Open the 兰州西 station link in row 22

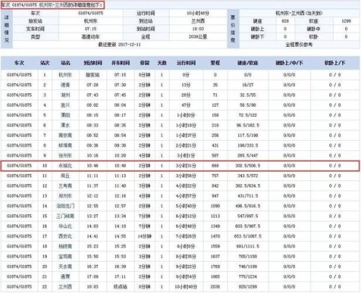click(65, 287)
